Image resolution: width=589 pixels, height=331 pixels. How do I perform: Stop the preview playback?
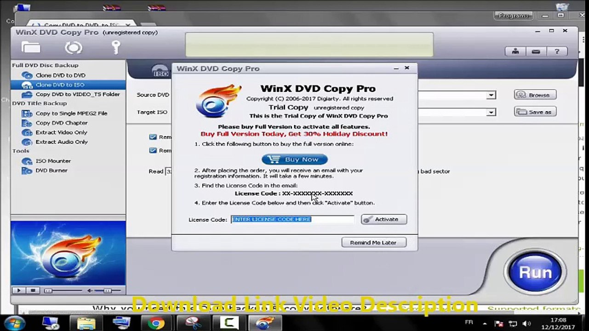tap(33, 291)
